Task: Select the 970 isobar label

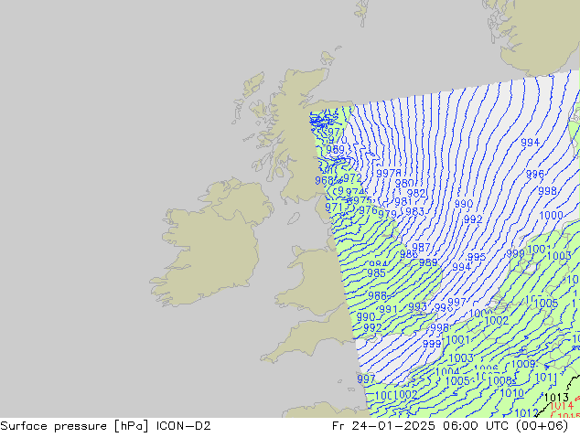Action: coord(338,141)
